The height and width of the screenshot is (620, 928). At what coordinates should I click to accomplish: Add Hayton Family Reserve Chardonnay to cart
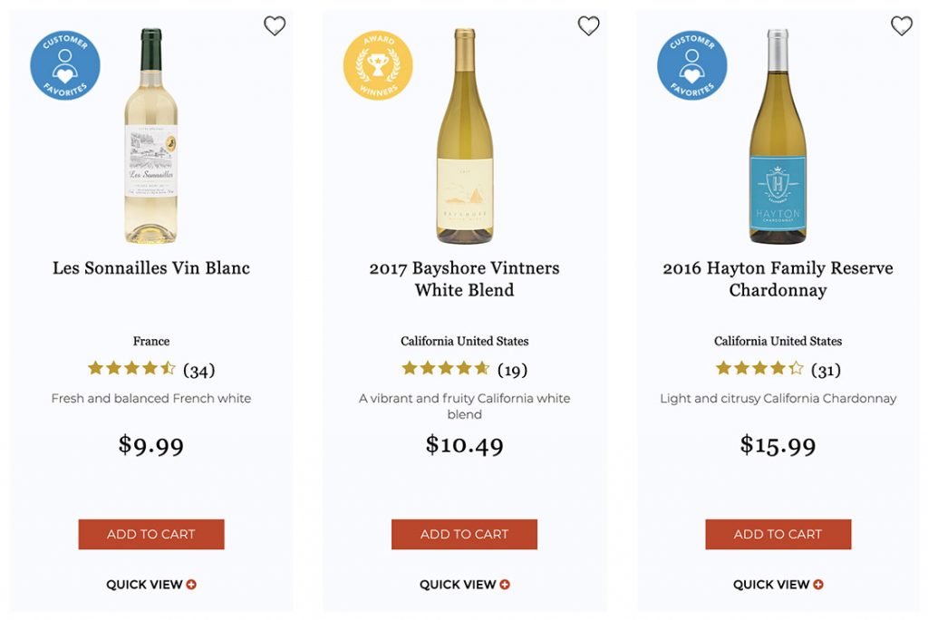(778, 534)
